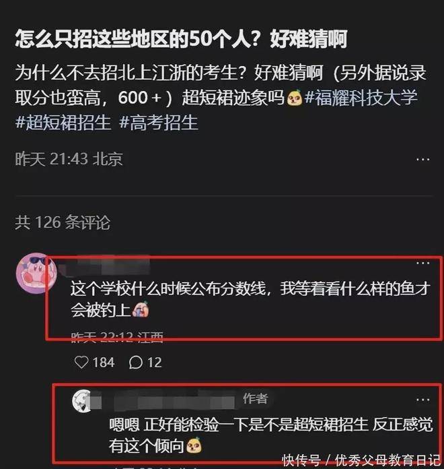Tap the author reply text about 超短裙招生
This screenshot has height=469, width=444.
(x=270, y=435)
